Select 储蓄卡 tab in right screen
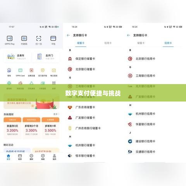 [x=141, y=43]
